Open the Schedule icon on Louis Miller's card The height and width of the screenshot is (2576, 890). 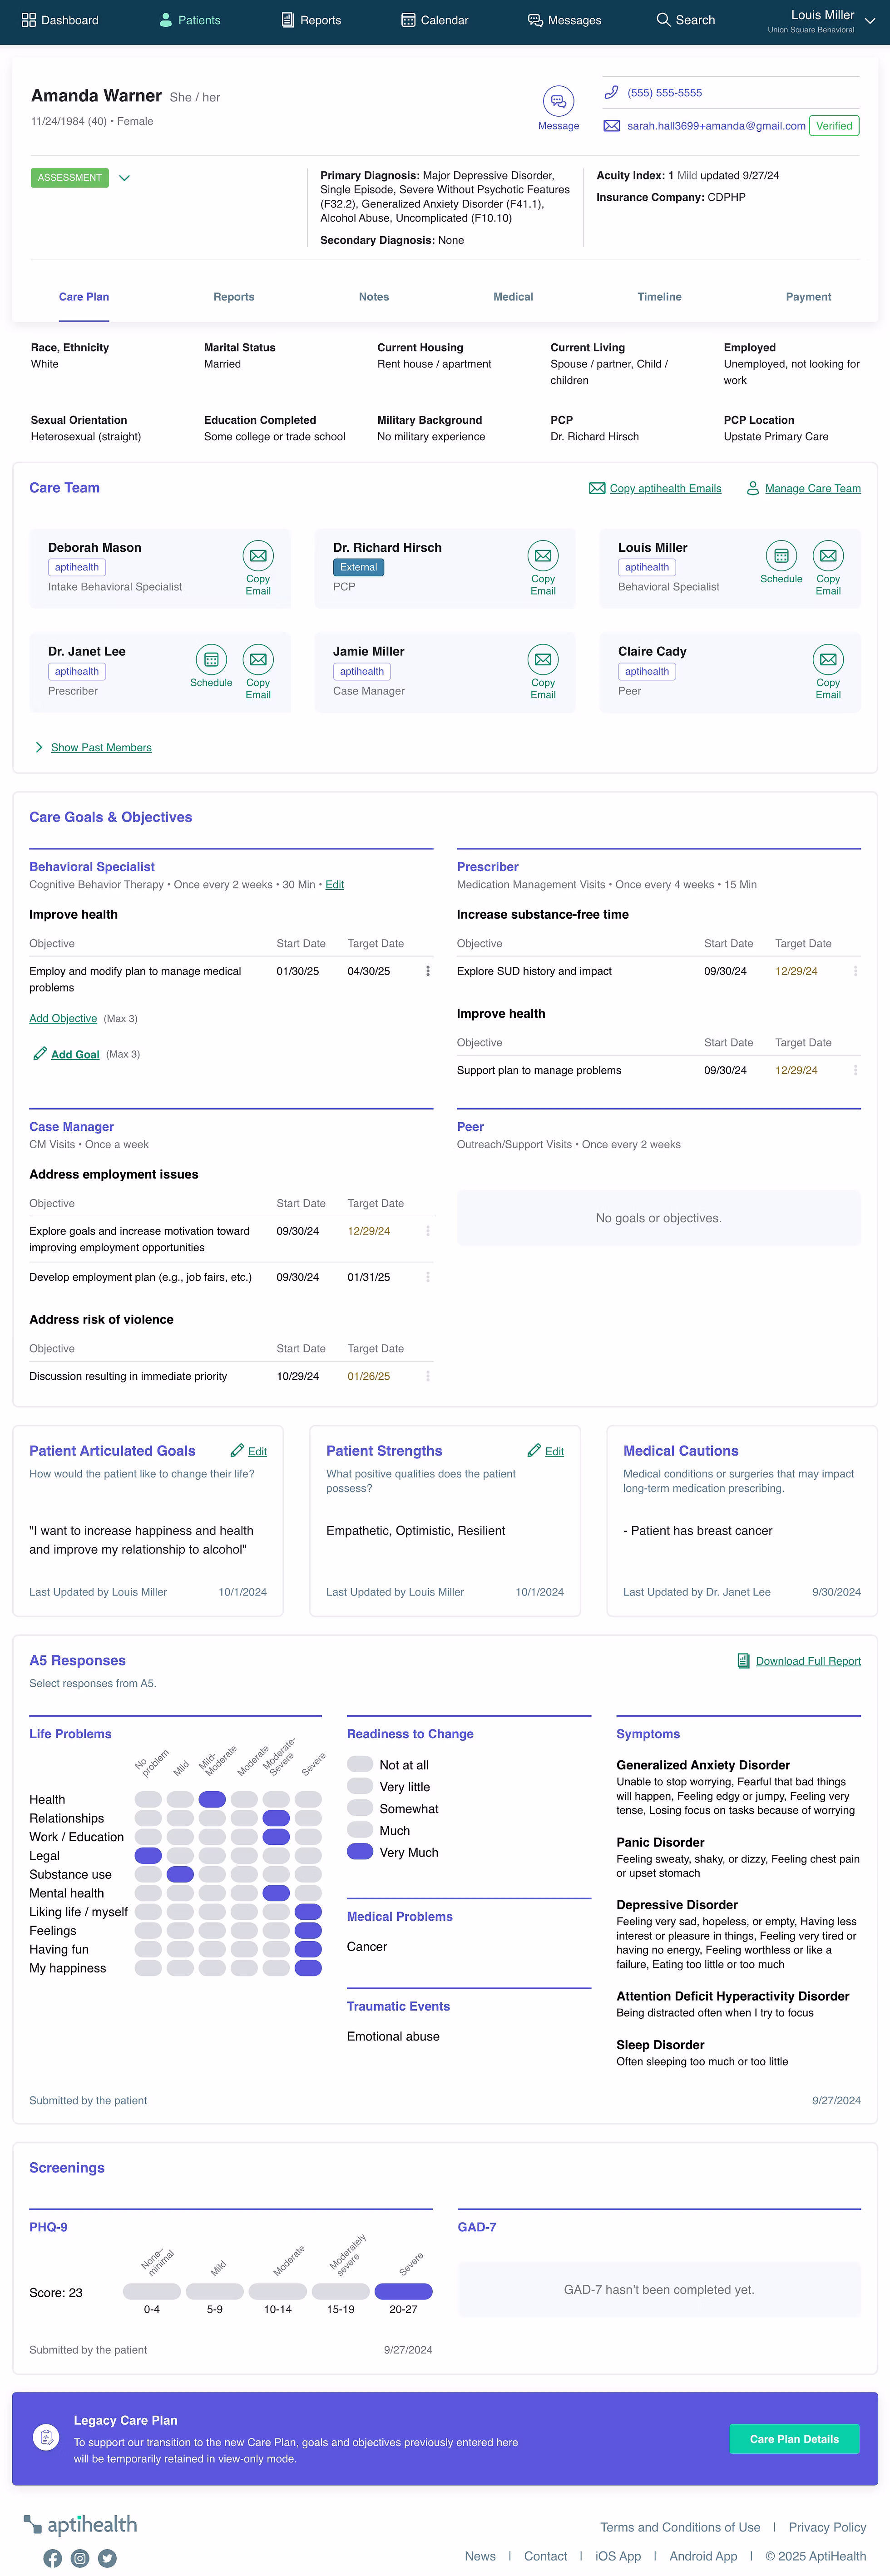click(x=781, y=556)
